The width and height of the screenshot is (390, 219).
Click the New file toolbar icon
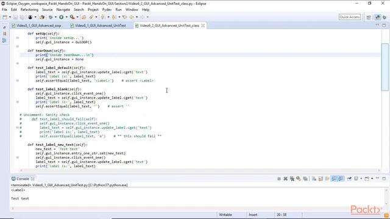click(5, 17)
